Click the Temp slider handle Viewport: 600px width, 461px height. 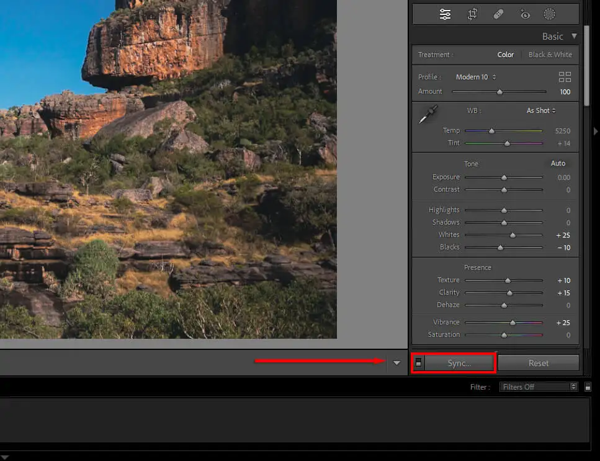tap(491, 131)
